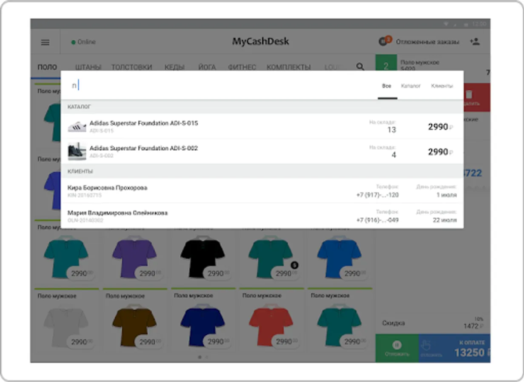Viewport: 524px width, 382px height.
Task: Click the MyCashDesk title
Action: tap(260, 42)
